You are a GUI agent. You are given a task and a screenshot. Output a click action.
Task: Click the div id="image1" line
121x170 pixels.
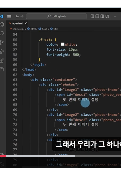84,90
